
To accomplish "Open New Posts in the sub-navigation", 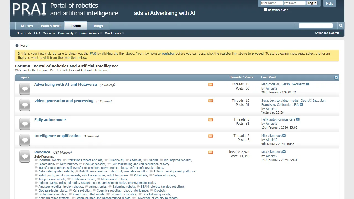I will pos(24,33).
